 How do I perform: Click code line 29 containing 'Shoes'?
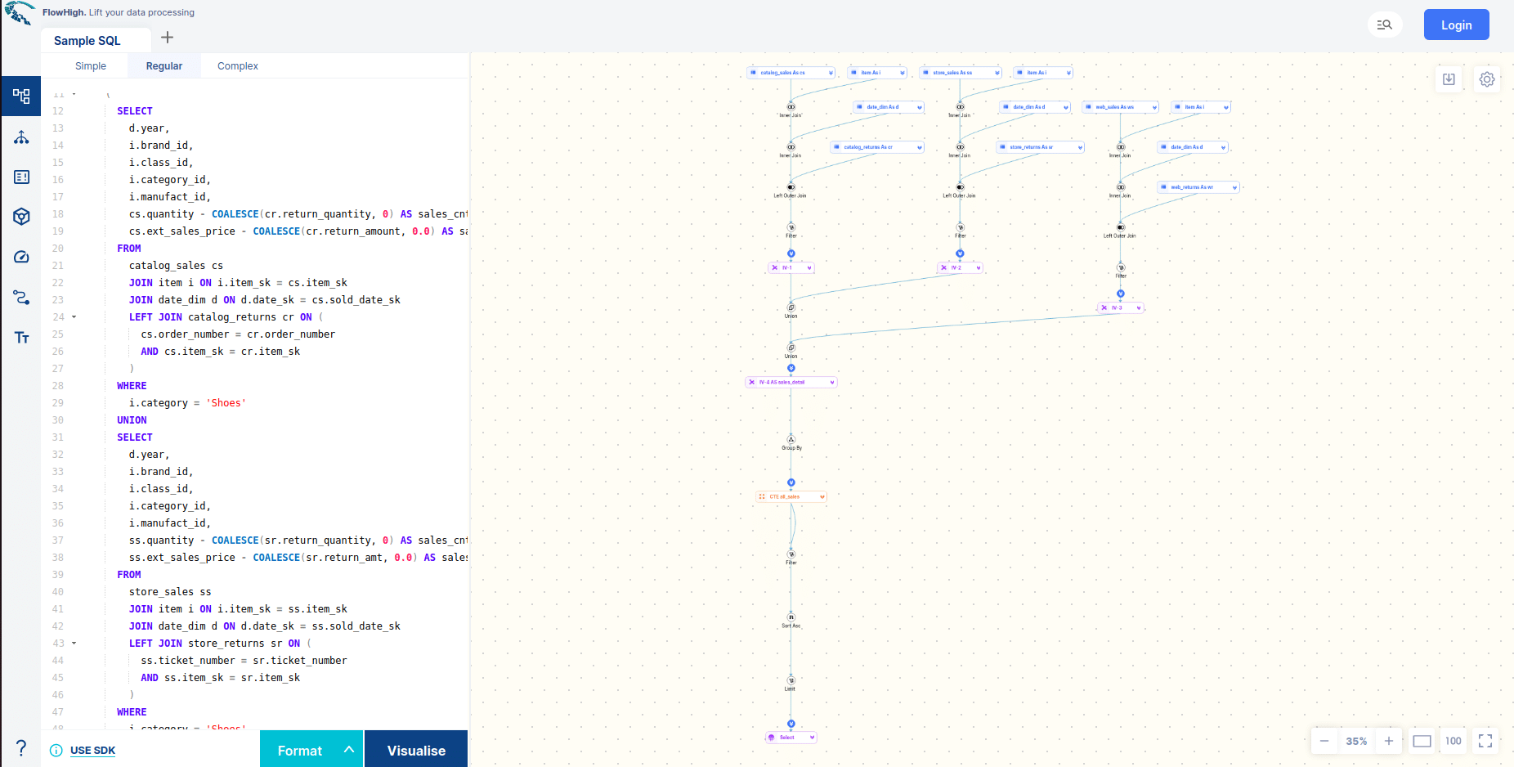[x=187, y=403]
